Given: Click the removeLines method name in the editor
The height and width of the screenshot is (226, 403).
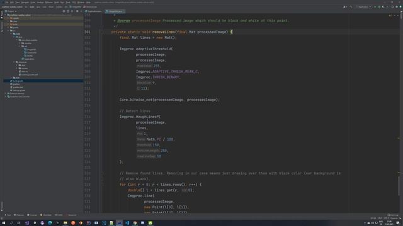Looking at the screenshot, I should click(164, 32).
